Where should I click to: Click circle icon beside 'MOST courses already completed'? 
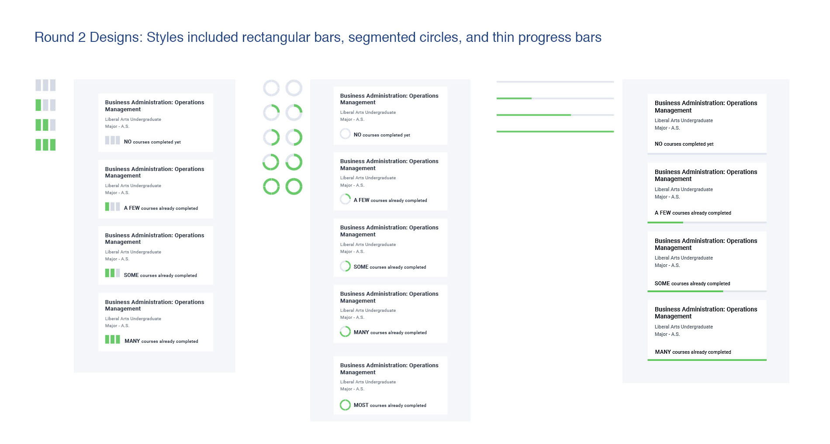coord(345,405)
